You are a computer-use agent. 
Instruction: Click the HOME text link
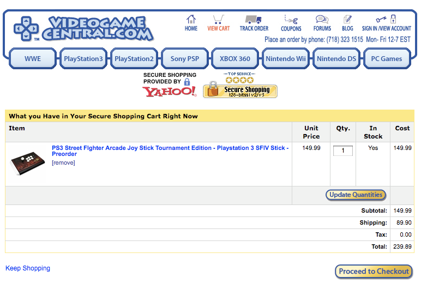coord(191,28)
